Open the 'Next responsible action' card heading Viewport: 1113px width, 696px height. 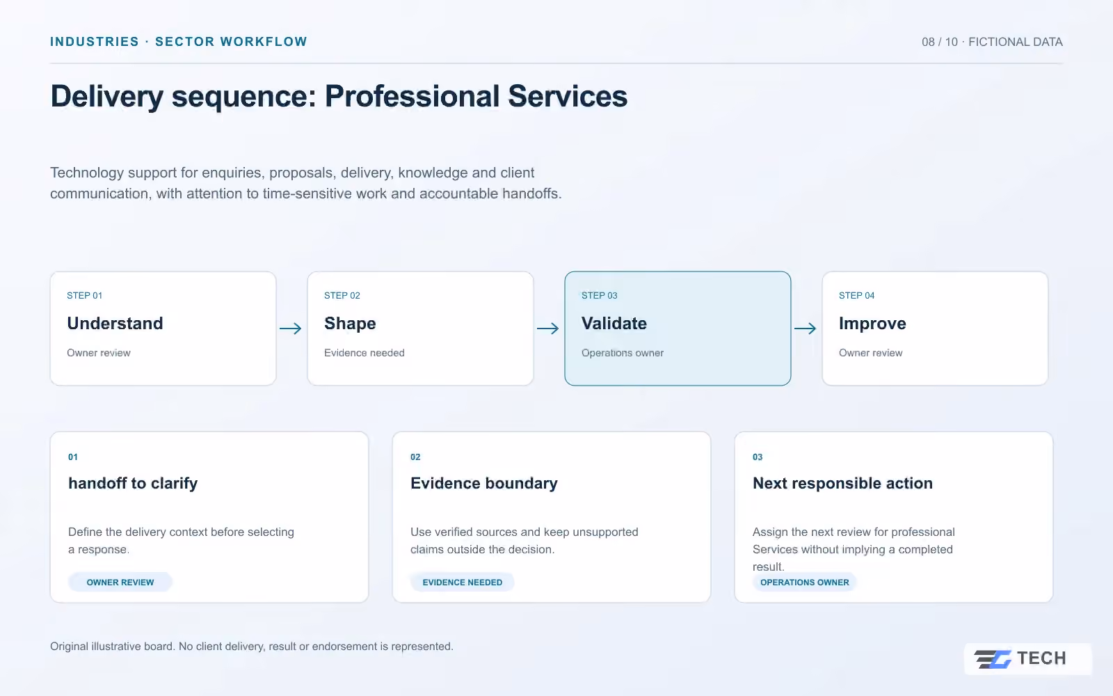[x=842, y=484]
